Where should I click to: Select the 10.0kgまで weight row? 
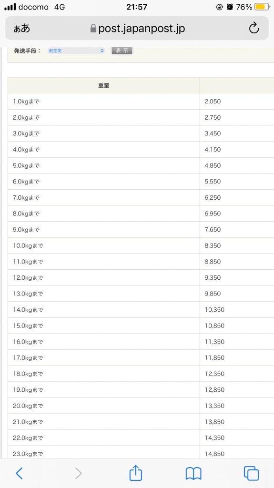pos(141,245)
